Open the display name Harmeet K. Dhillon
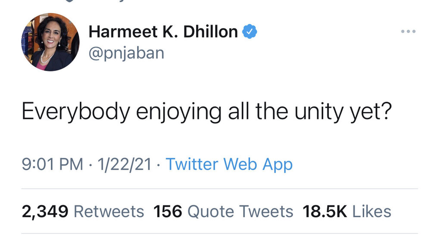 pos(163,31)
